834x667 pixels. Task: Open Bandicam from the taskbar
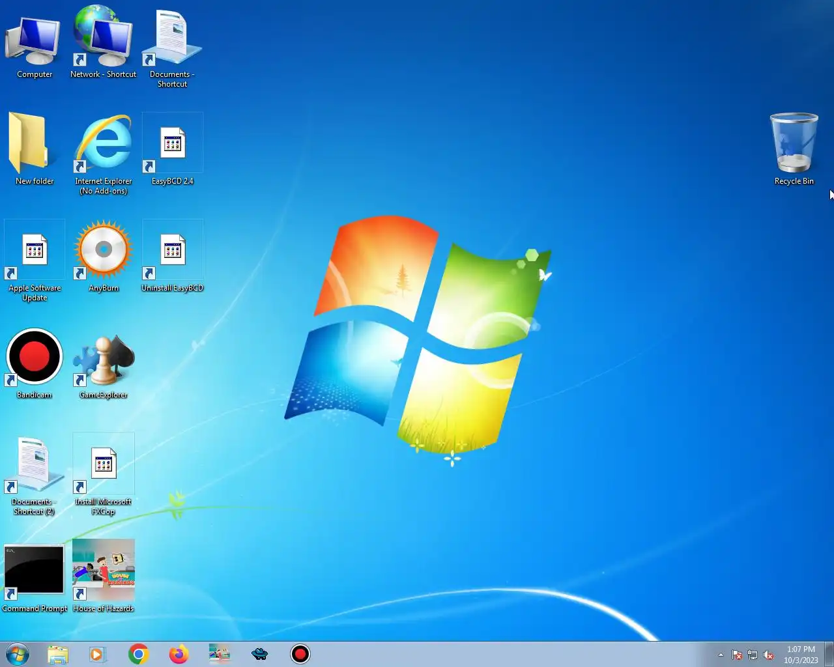click(300, 654)
